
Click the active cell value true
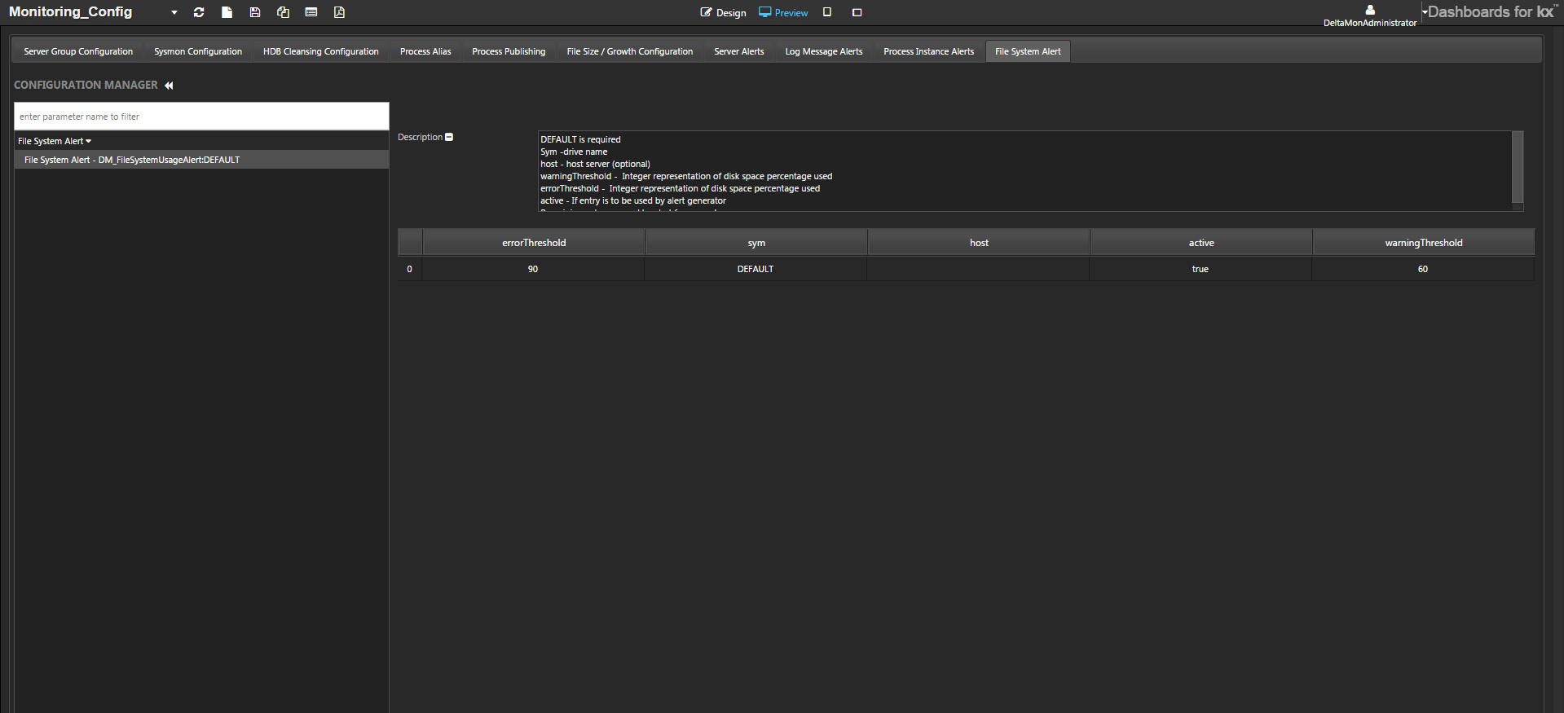1201,269
